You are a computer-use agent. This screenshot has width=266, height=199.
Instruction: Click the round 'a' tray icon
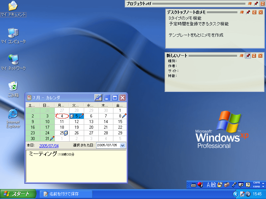pyautogui.click(x=248, y=194)
